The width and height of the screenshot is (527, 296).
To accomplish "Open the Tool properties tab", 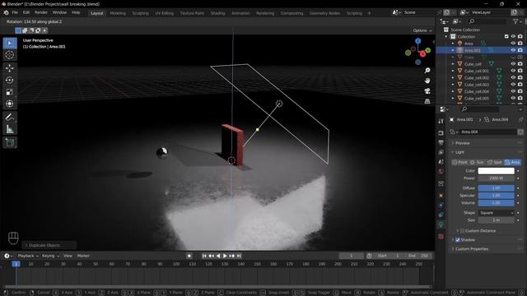I will pos(441,121).
